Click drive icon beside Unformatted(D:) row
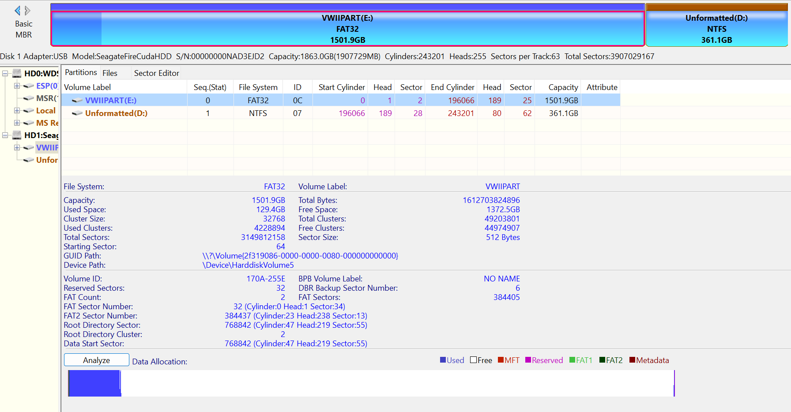Screen dimensions: 791x412 77,113
